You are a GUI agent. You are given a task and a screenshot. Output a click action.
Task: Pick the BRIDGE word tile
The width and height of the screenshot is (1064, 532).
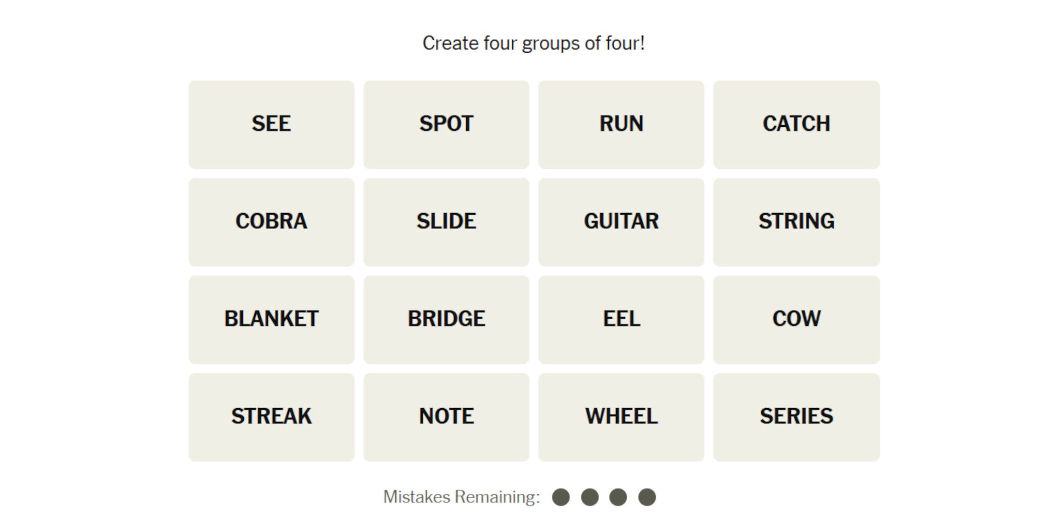pyautogui.click(x=446, y=320)
